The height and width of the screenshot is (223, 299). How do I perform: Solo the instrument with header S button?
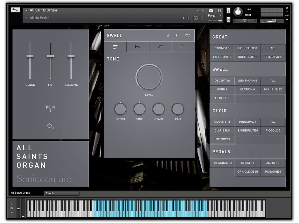coord(228,11)
